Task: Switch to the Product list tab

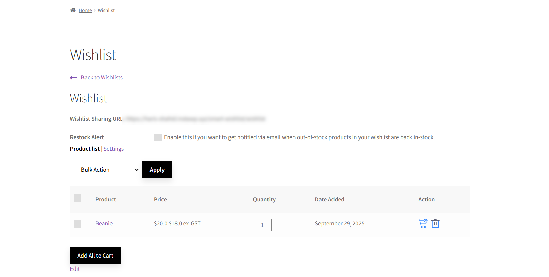Action: 84,149
